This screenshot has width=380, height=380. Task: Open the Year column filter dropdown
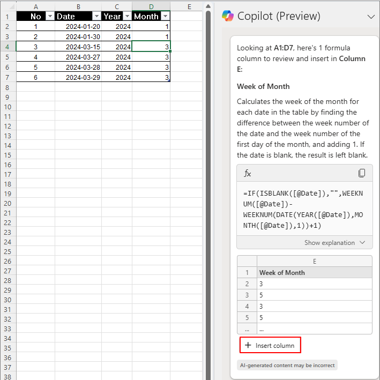[x=127, y=16]
